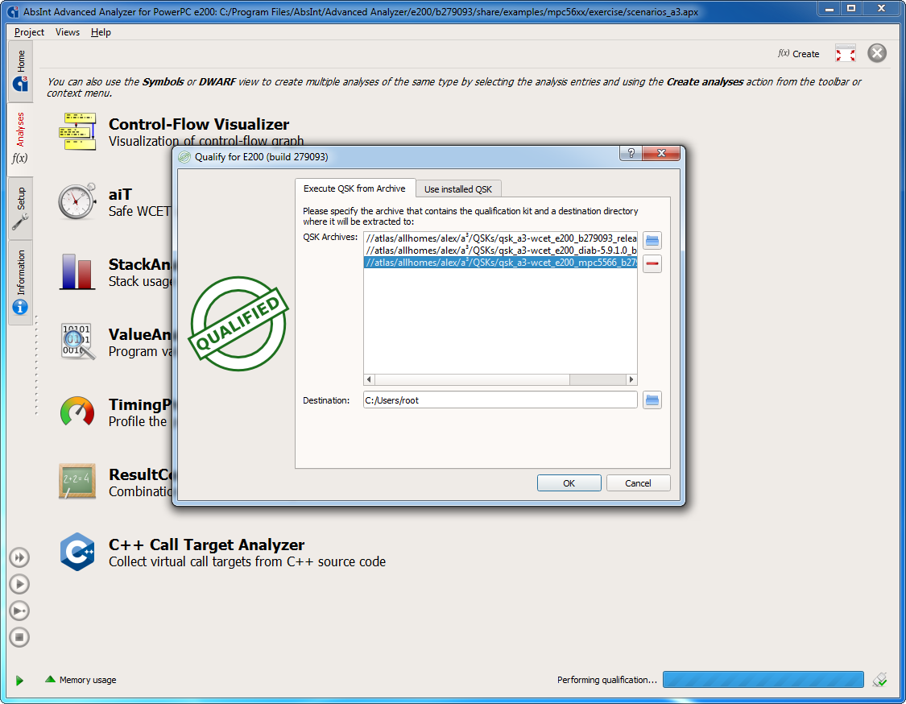
Task: Click the Create analysis toolbar button
Action: [x=799, y=54]
